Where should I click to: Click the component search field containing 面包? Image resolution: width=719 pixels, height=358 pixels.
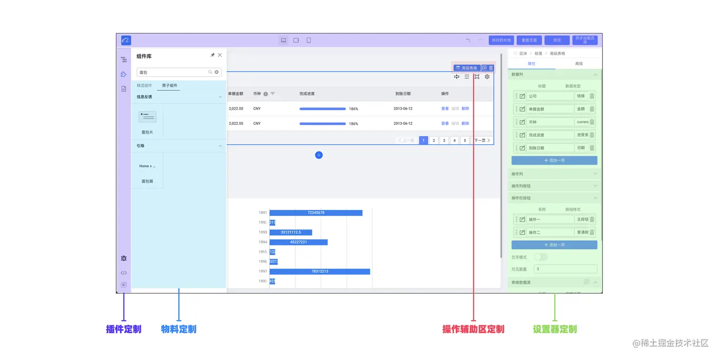click(179, 72)
